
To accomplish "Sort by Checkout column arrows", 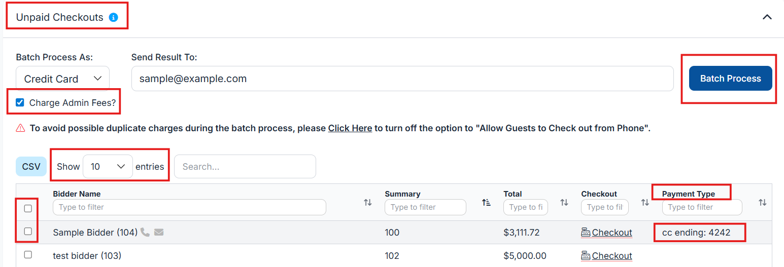I will click(x=645, y=203).
